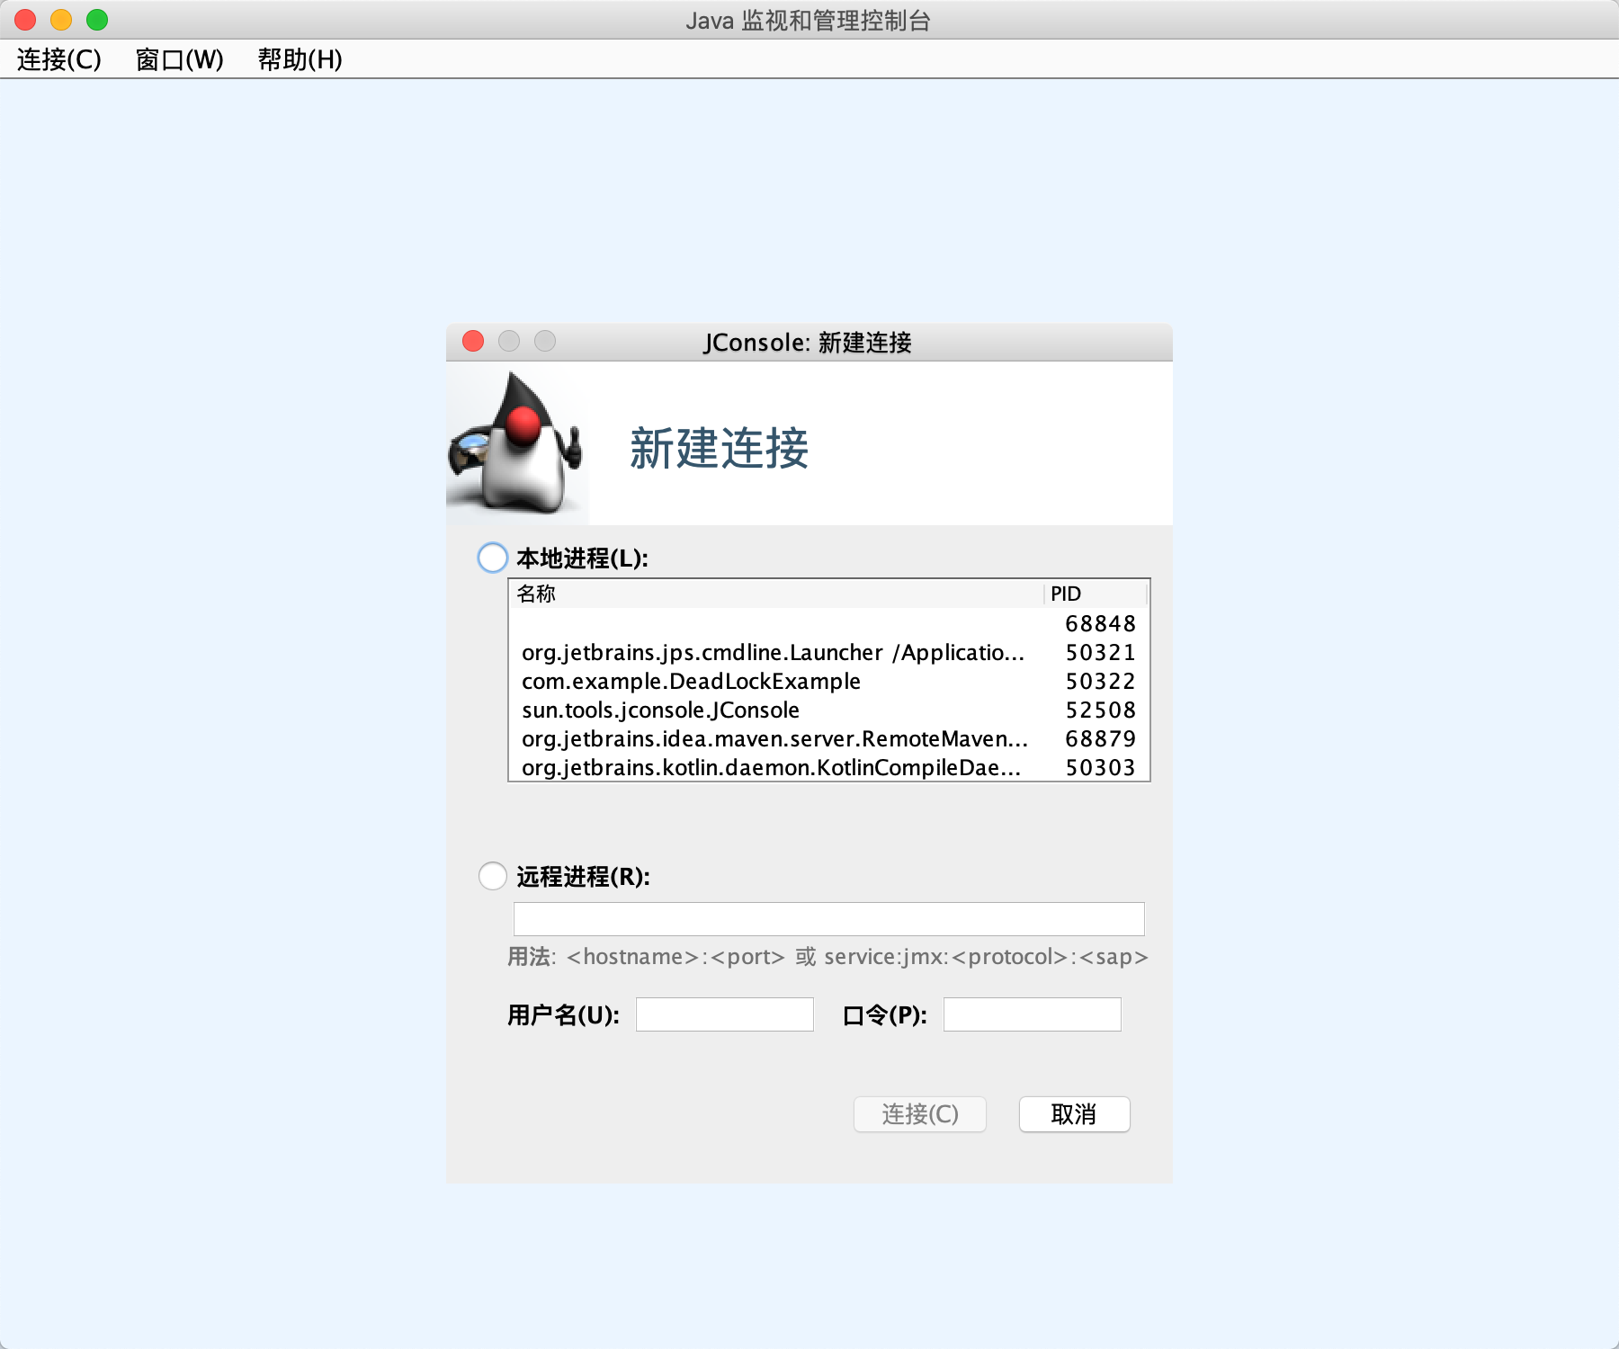This screenshot has width=1619, height=1349.
Task: Click the 用户名(U) input field
Action: point(724,1014)
